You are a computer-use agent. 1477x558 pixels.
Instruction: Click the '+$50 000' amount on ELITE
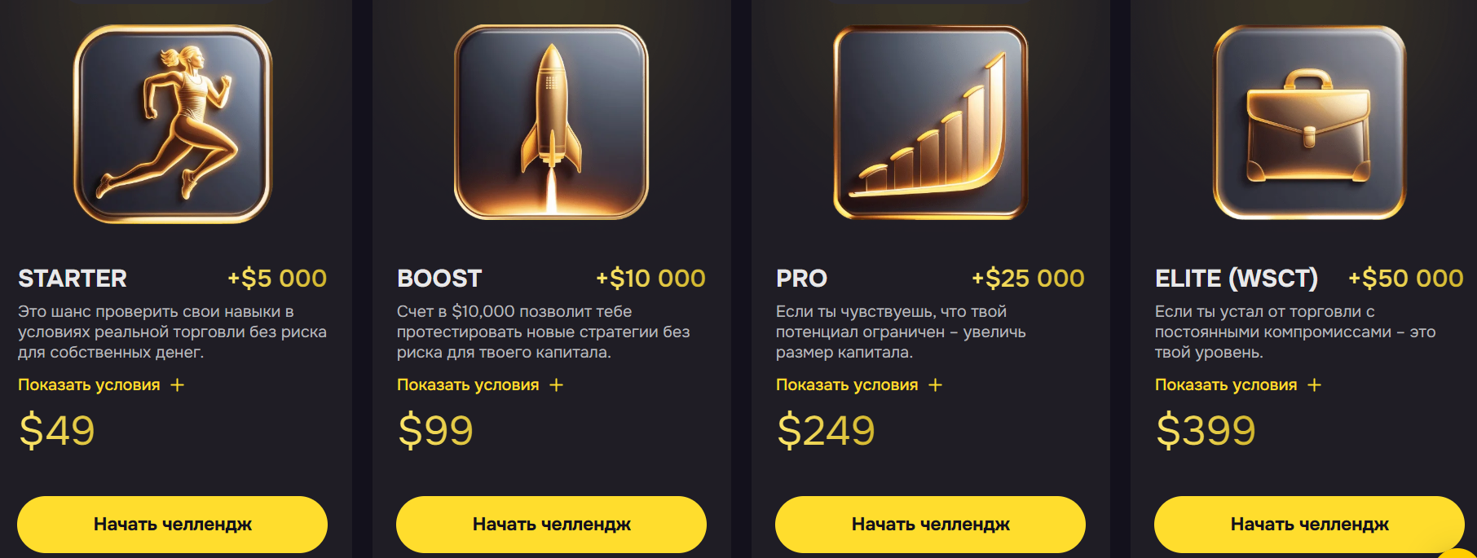tap(1405, 278)
